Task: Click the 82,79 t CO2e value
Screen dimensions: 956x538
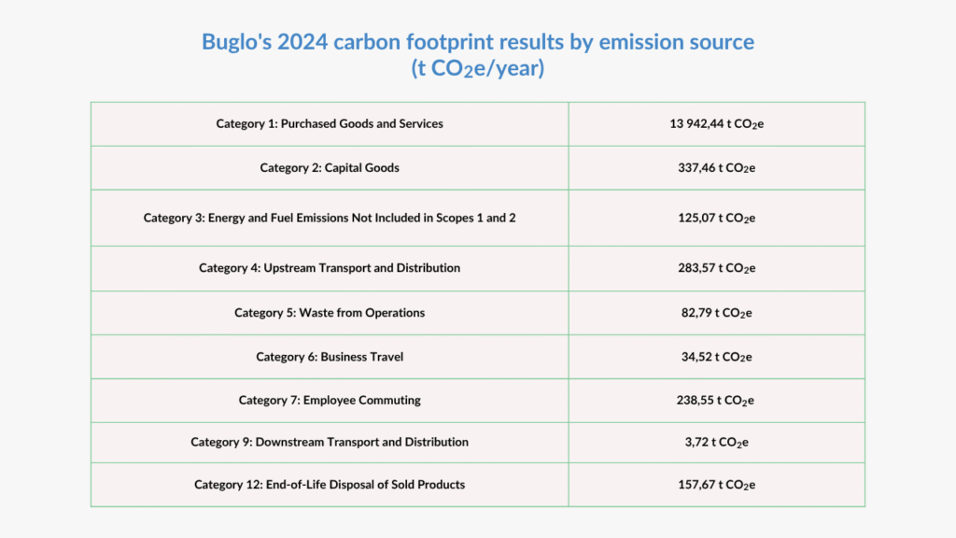Action: 716,313
